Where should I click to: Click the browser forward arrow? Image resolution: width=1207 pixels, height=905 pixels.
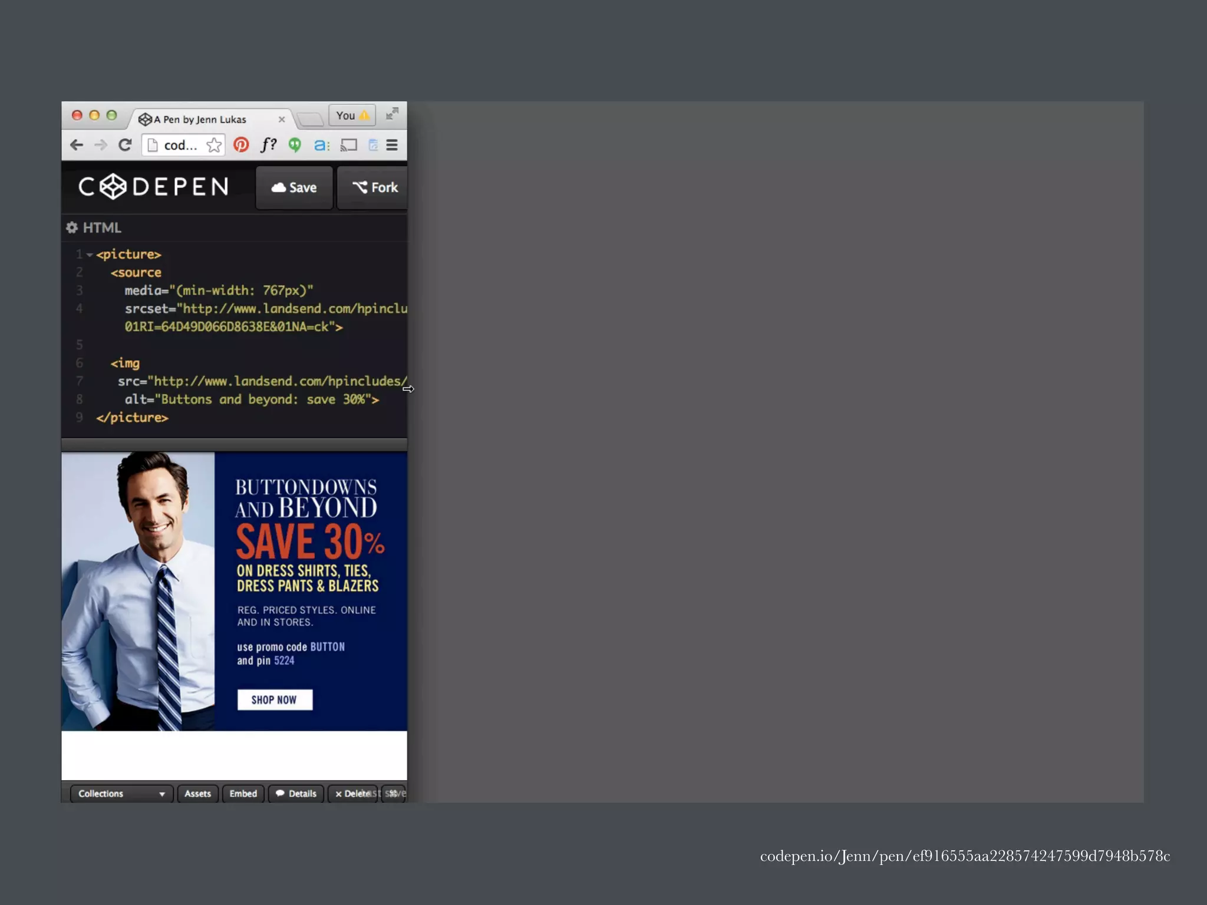click(101, 145)
